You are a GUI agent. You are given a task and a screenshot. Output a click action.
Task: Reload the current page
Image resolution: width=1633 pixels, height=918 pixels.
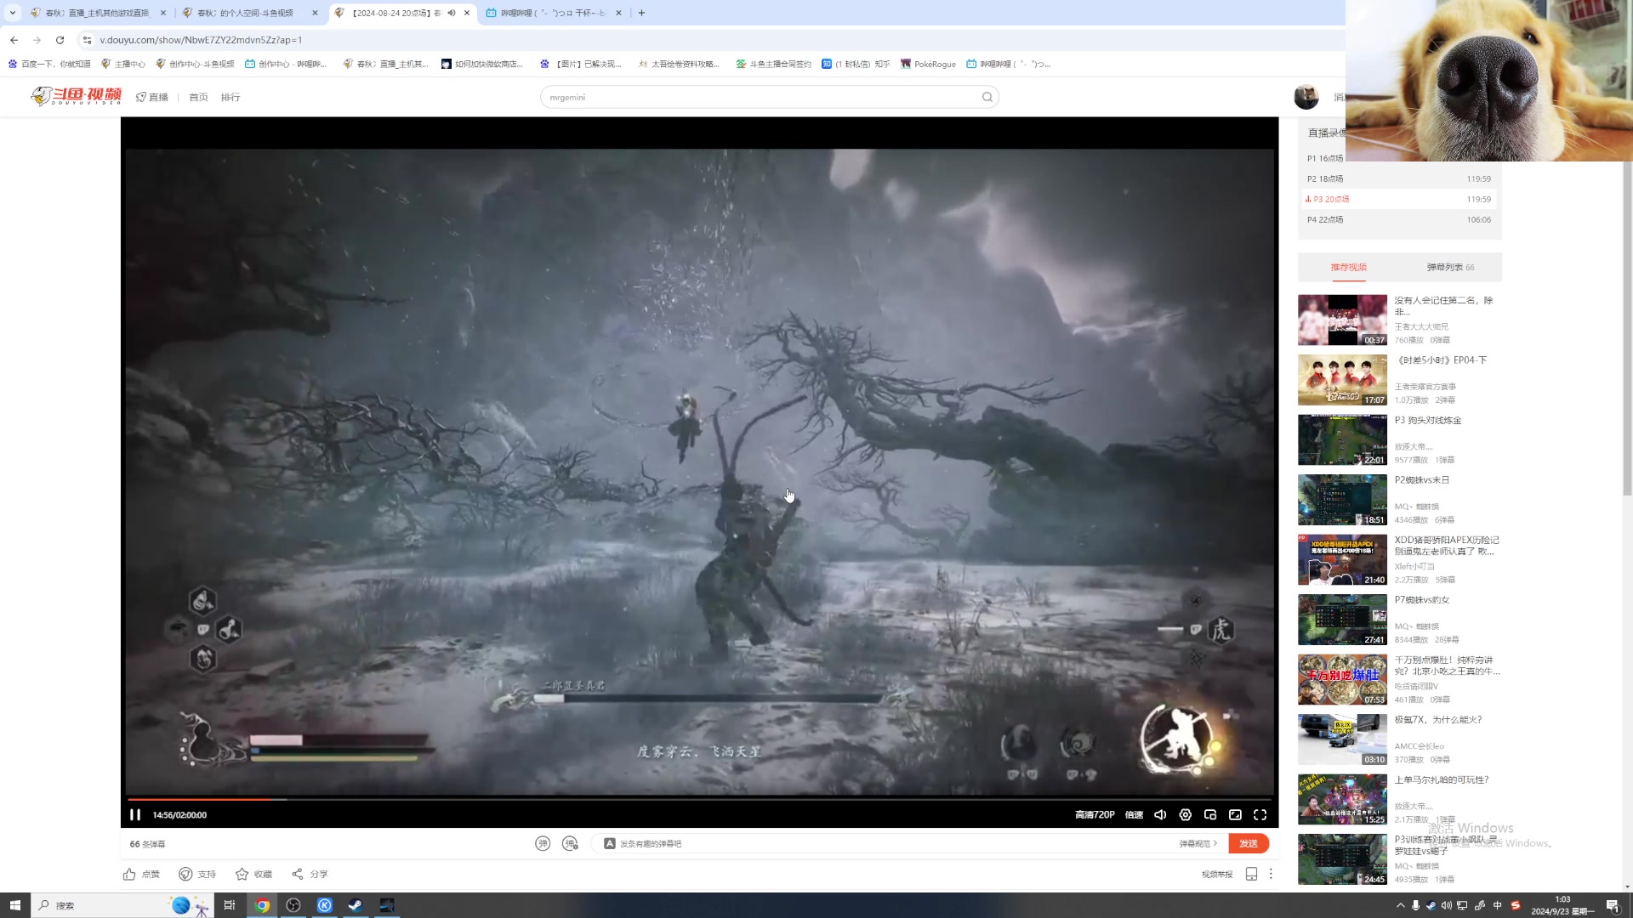point(60,40)
